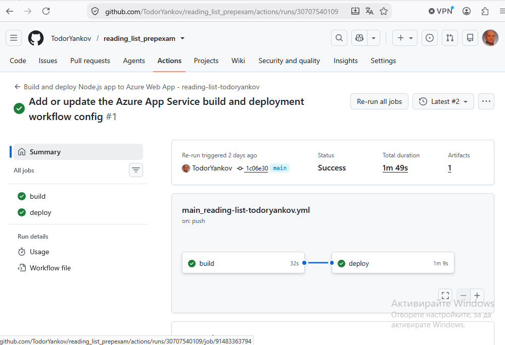Click the main_reading-list-todoryankov.yml heading

(x=246, y=210)
